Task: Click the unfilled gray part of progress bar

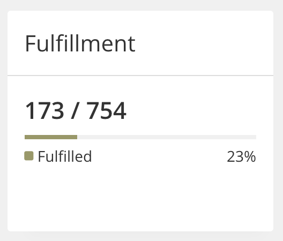Action: [x=167, y=137]
